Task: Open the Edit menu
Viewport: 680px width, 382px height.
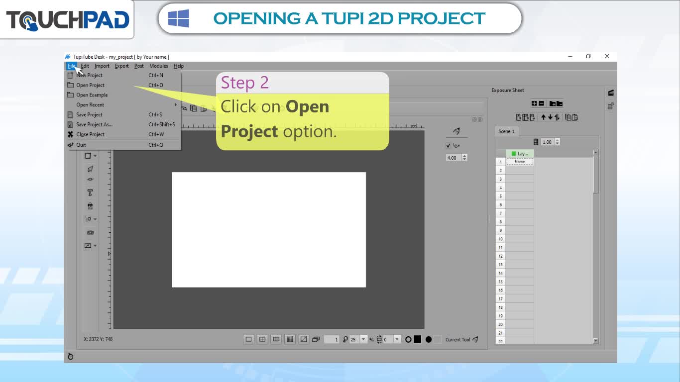Action: pos(85,66)
